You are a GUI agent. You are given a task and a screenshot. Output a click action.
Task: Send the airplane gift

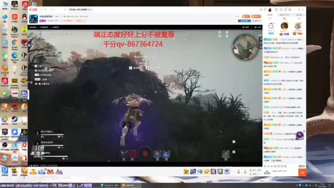[200, 171]
